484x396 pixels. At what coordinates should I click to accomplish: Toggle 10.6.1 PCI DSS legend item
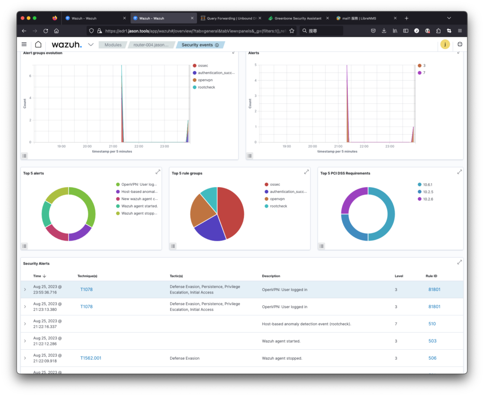(425, 185)
